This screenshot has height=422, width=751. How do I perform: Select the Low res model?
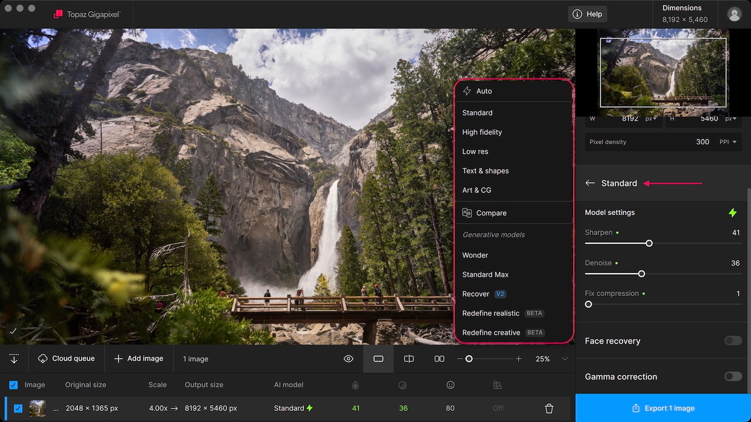tap(514, 151)
